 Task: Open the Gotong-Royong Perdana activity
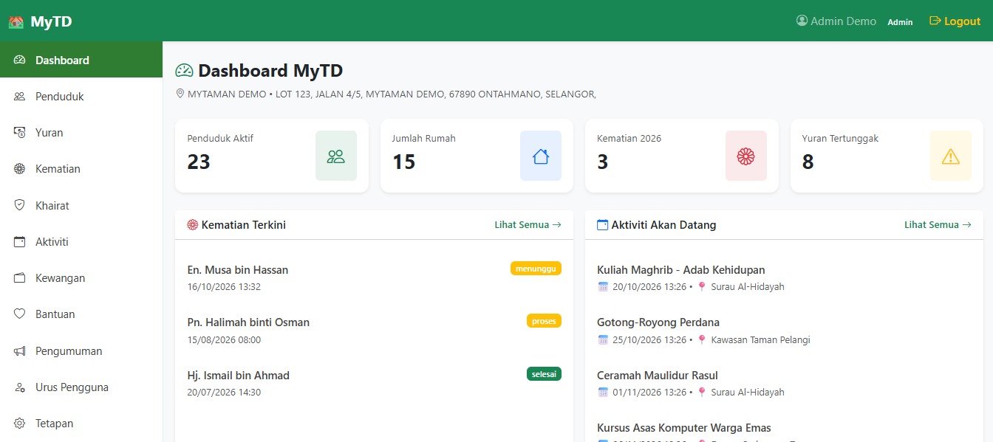click(658, 322)
